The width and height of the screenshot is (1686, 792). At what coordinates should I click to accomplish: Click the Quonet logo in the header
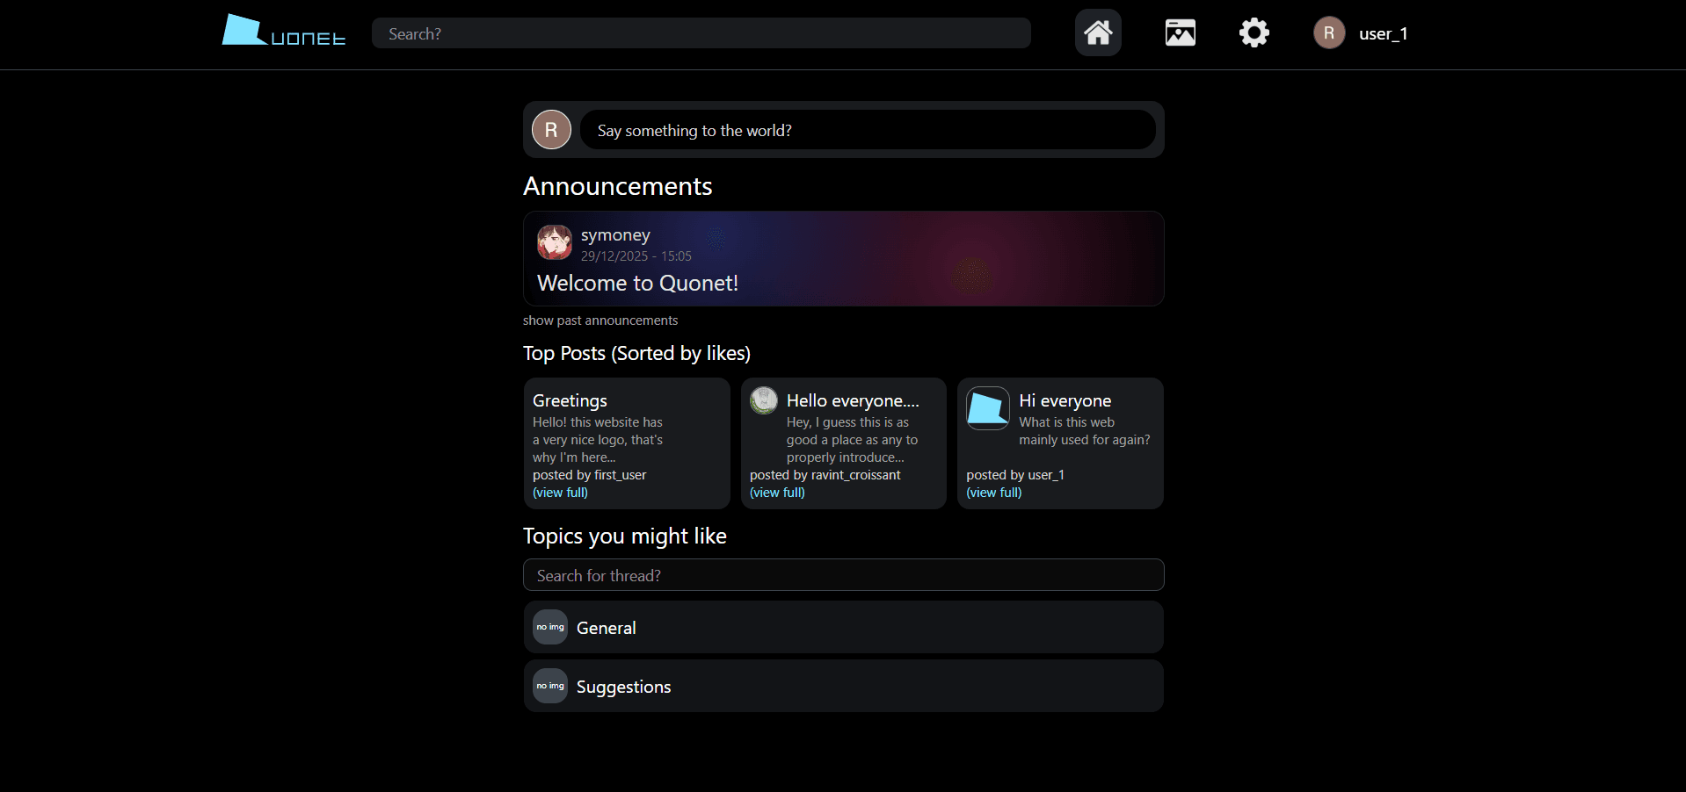pyautogui.click(x=283, y=32)
